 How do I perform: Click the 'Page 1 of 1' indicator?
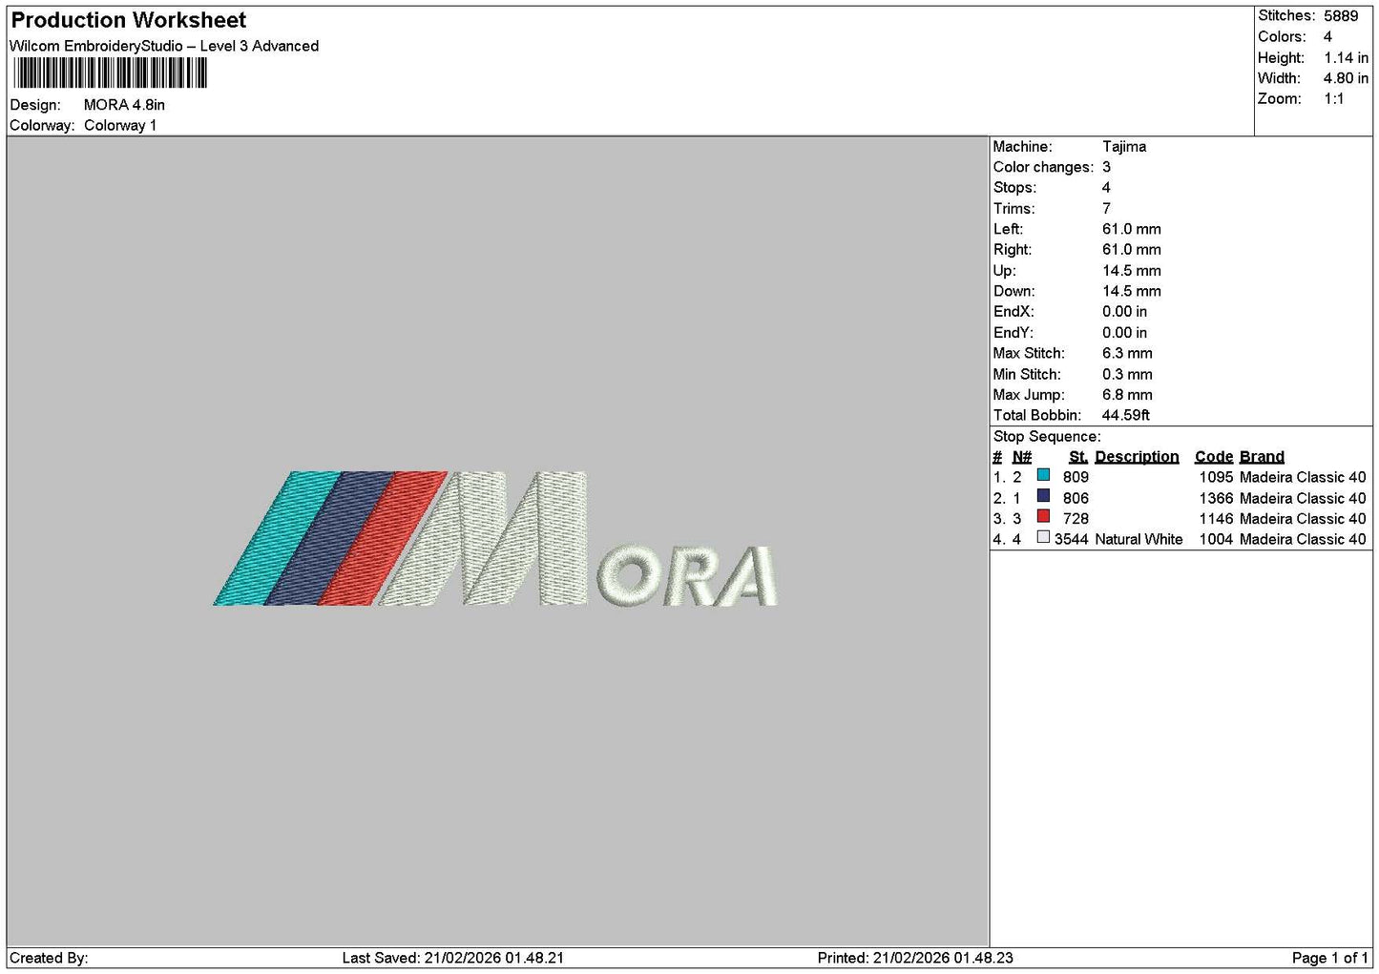click(1329, 959)
